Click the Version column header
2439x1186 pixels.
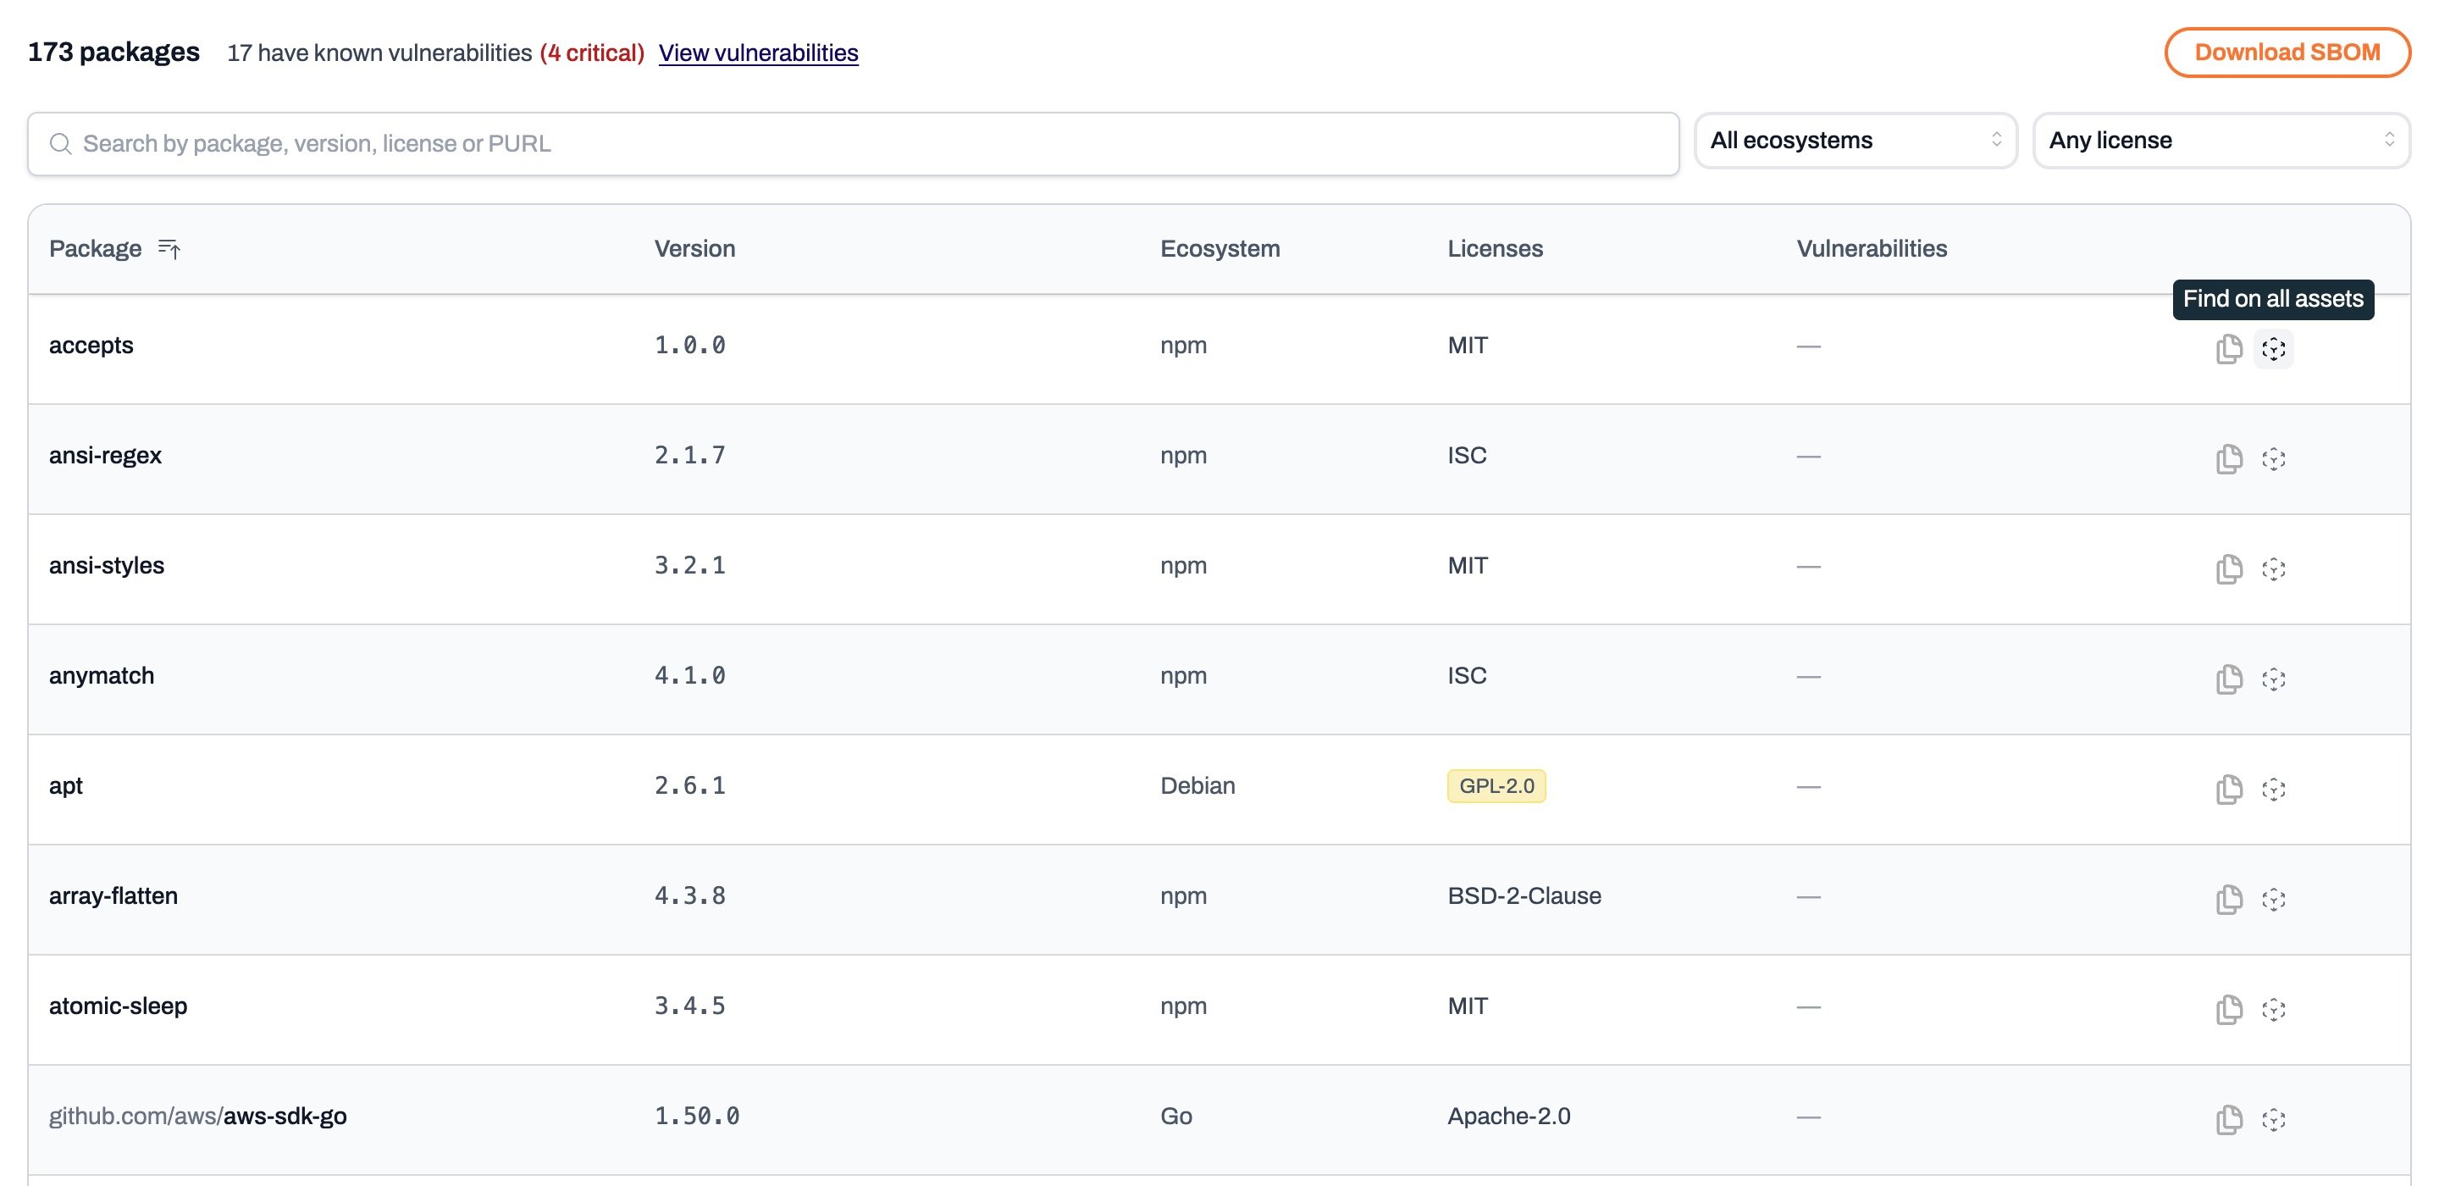tap(695, 249)
